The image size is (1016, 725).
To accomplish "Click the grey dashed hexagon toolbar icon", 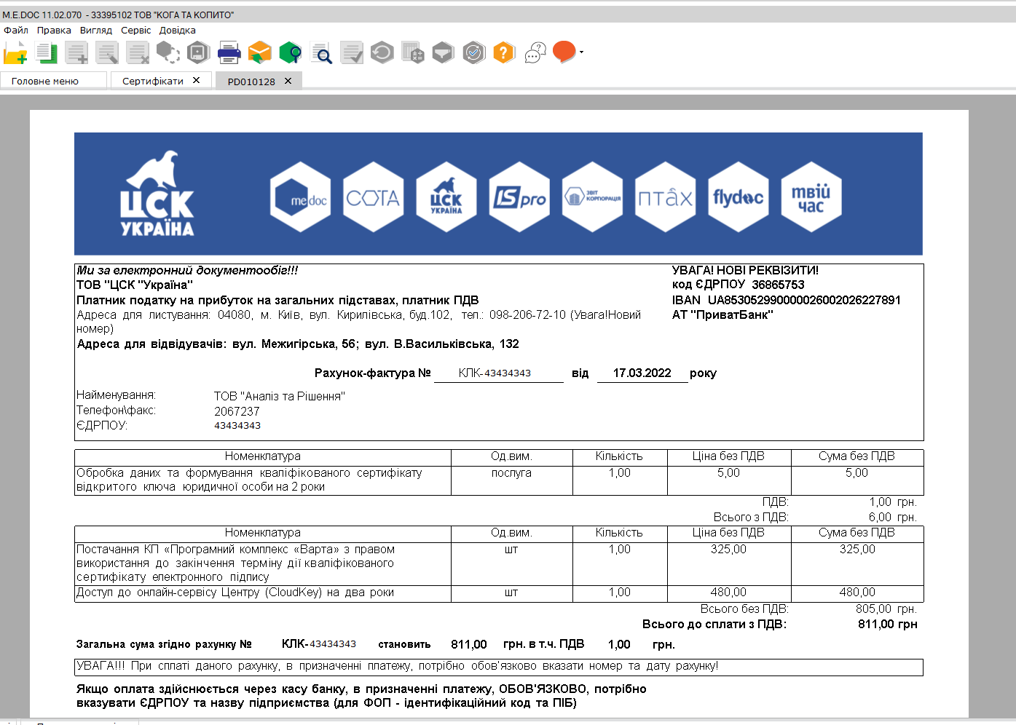I will coord(168,53).
